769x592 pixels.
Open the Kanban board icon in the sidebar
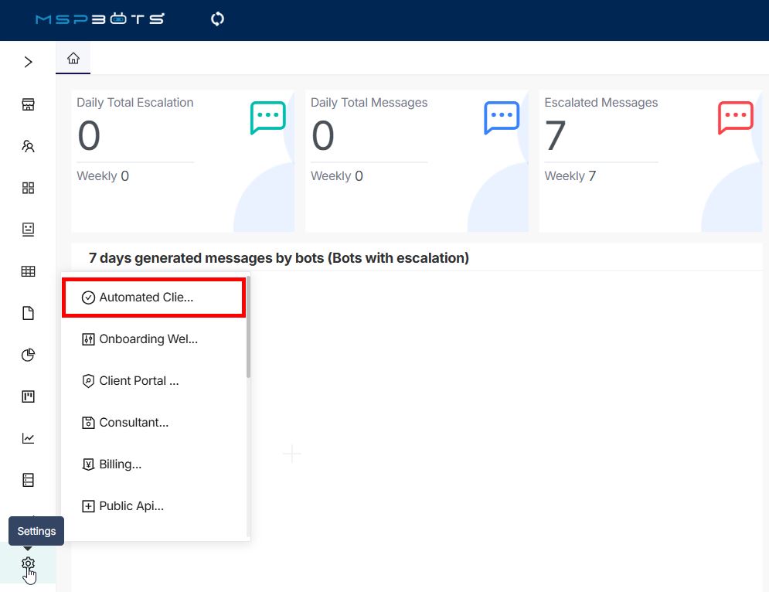click(x=29, y=396)
